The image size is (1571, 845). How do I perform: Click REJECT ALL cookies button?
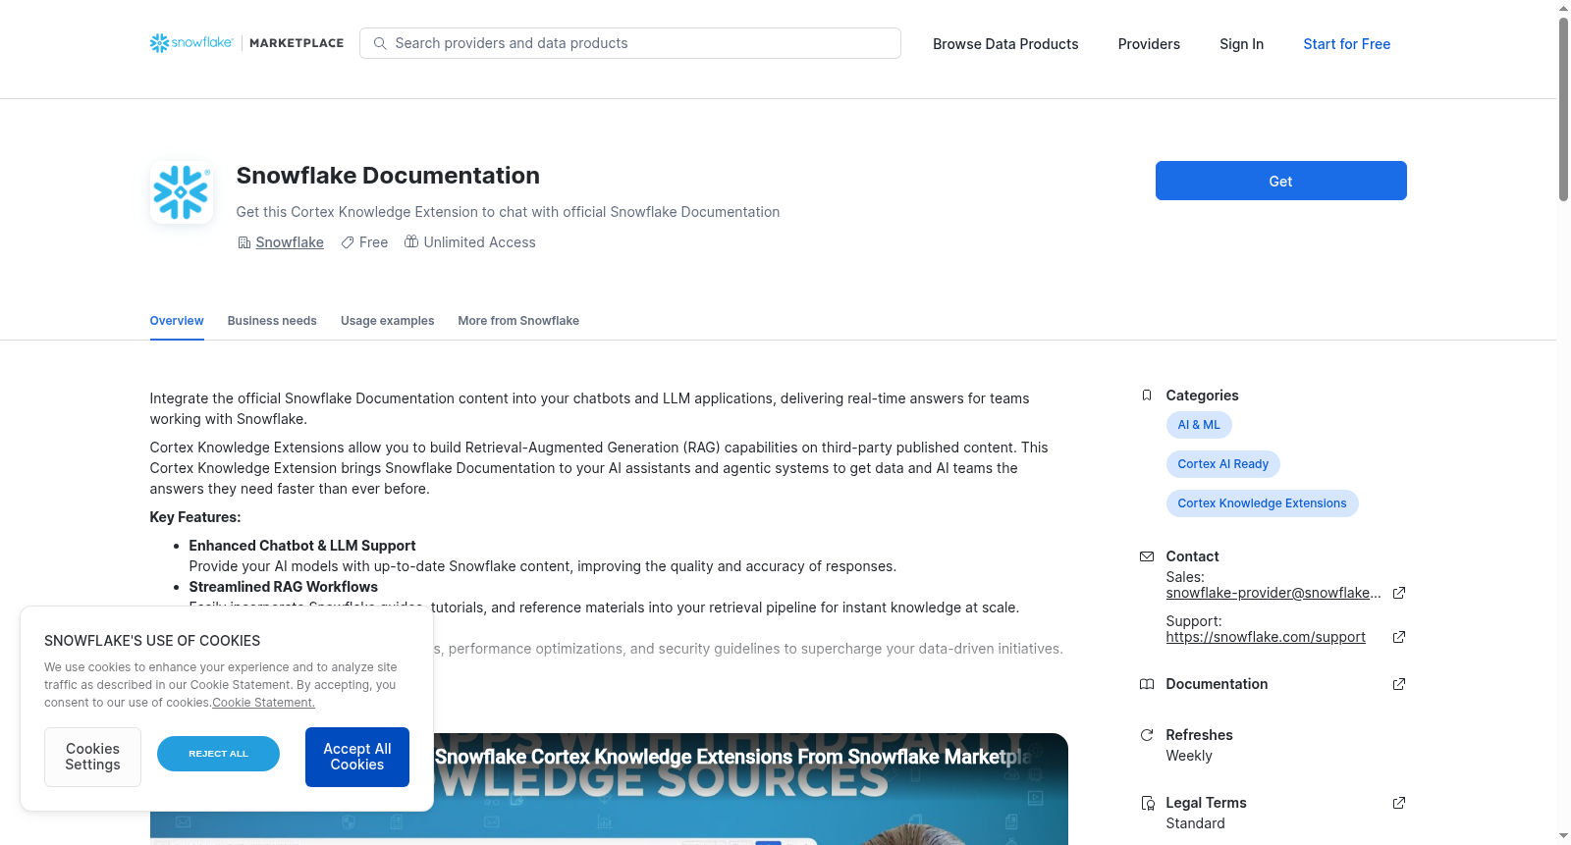coord(218,754)
